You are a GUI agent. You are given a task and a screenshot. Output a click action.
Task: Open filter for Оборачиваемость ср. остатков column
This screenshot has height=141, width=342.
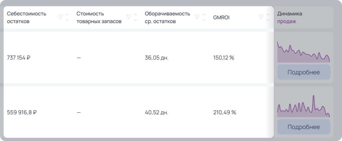click(197, 17)
